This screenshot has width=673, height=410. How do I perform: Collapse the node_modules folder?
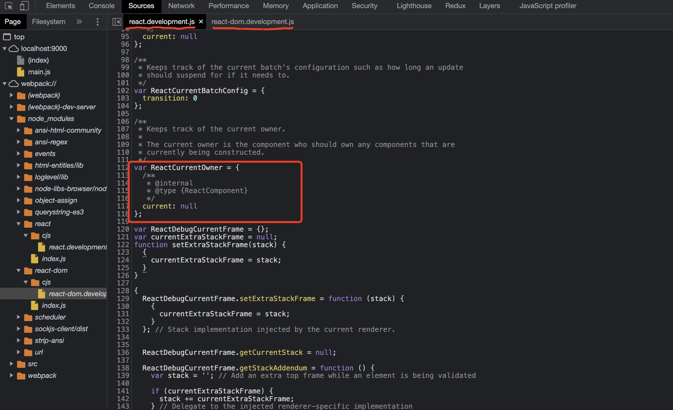coord(12,119)
